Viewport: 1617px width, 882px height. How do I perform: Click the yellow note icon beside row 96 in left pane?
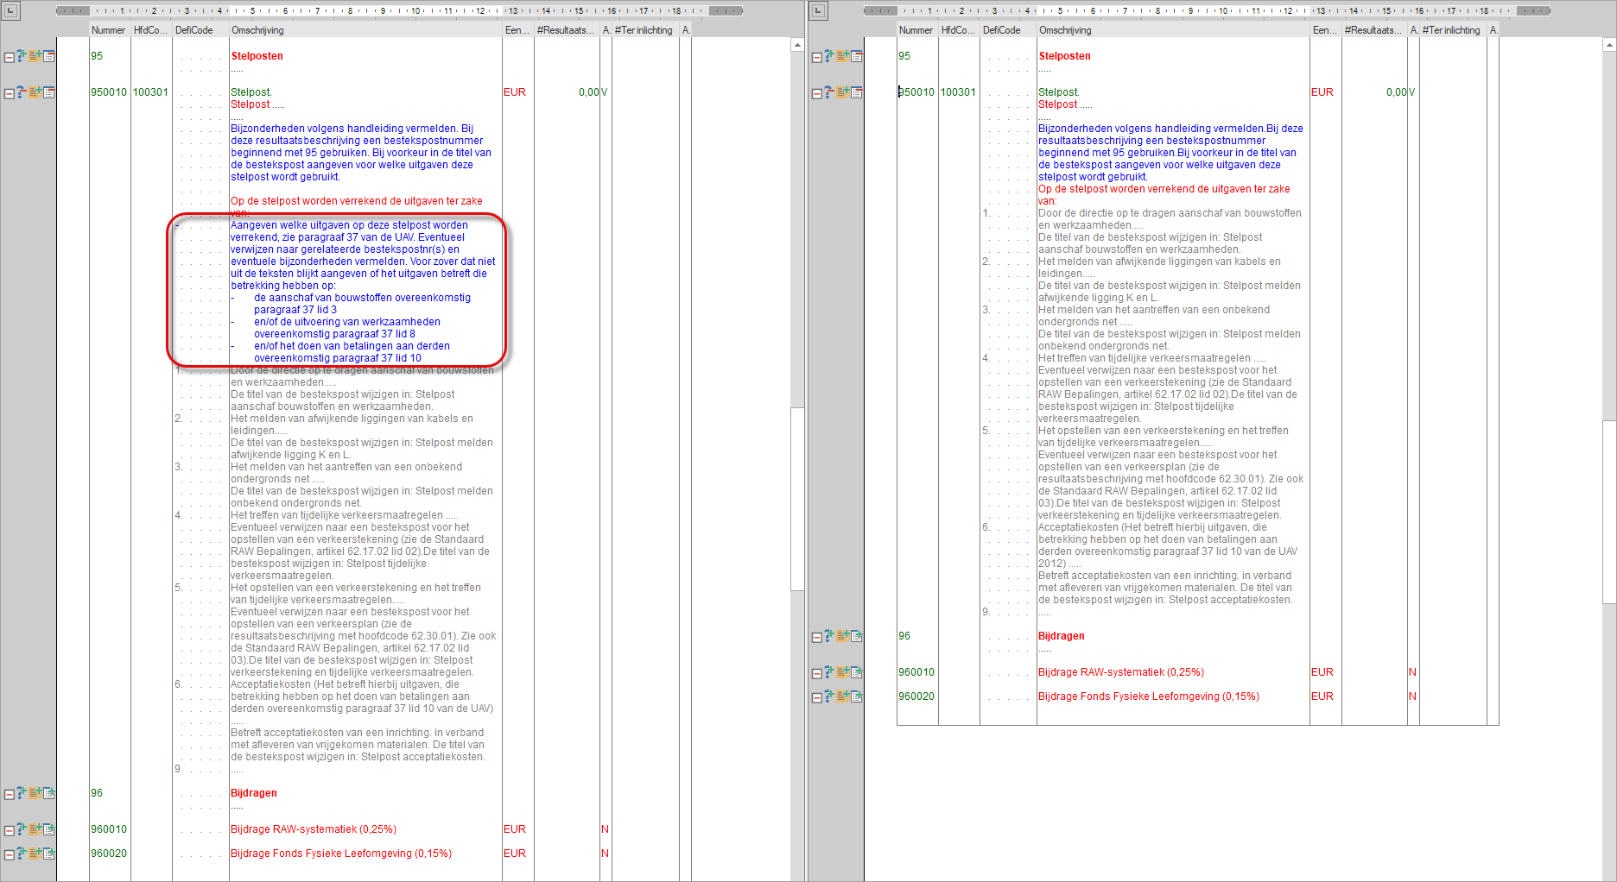35,793
